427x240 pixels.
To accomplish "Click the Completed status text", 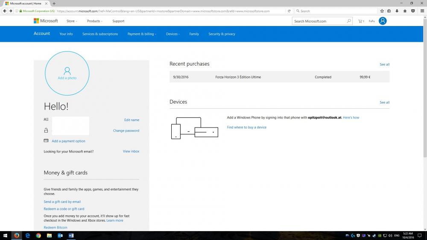I will 323,77.
